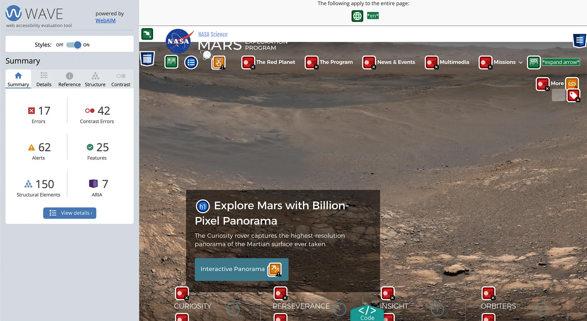
Task: Expand the INSIGHT plus circle
Action: pyautogui.click(x=437, y=309)
